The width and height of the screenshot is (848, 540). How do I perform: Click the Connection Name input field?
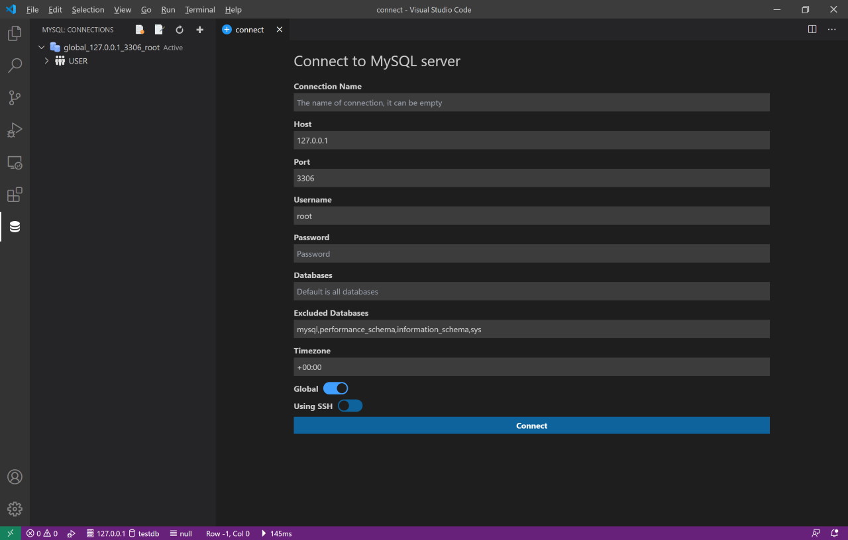531,103
